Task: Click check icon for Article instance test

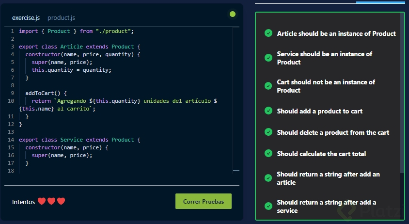Action: 268,33
